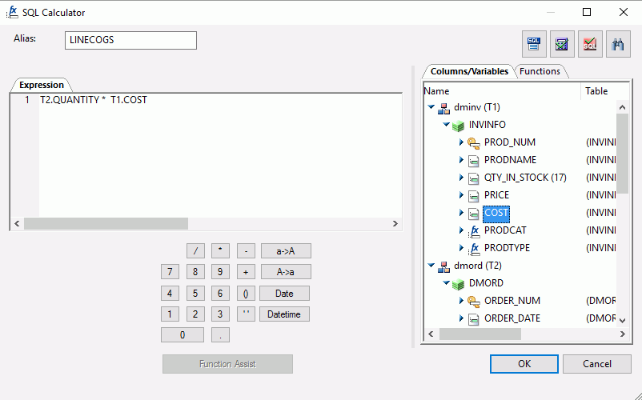Click the COST field icon
Viewport: 642px width, 400px height.
coord(473,214)
